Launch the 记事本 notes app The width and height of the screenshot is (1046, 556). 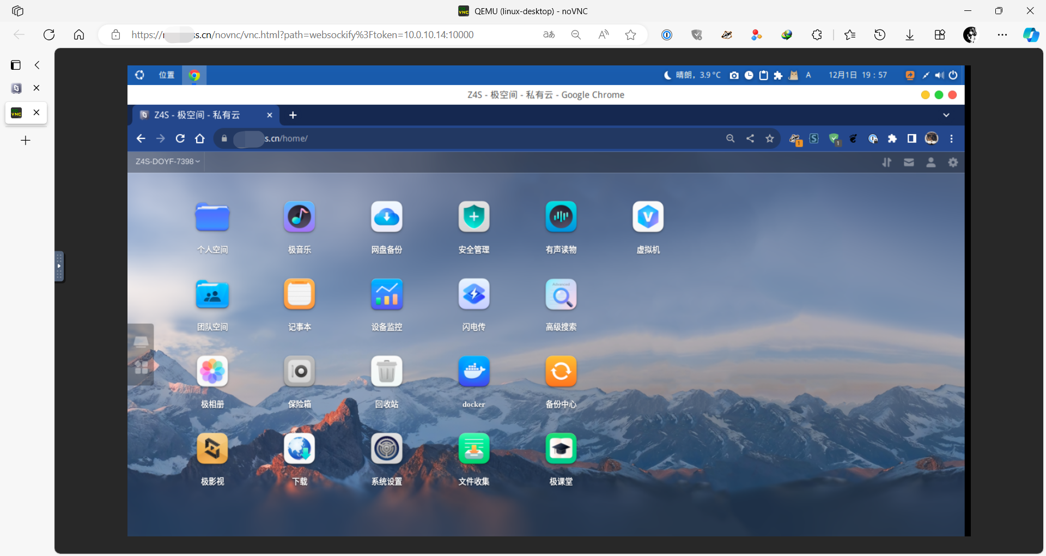pos(300,294)
